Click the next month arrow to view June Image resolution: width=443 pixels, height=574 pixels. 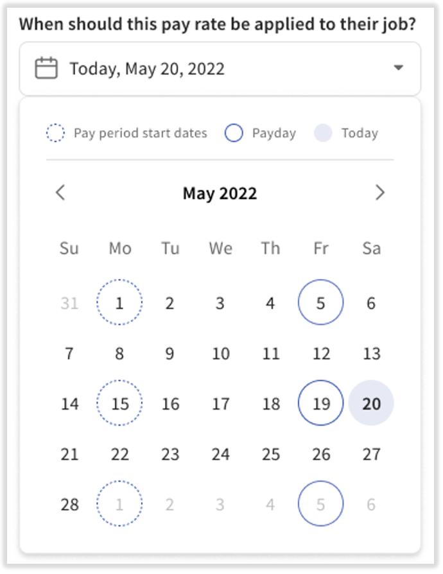tap(380, 193)
